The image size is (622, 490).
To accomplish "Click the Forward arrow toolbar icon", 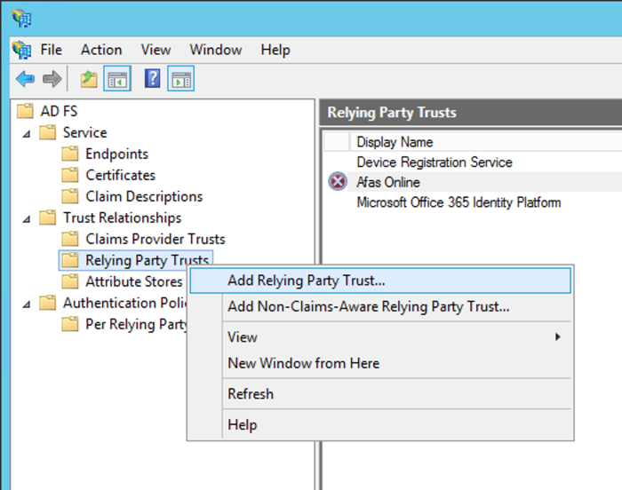I will [52, 78].
